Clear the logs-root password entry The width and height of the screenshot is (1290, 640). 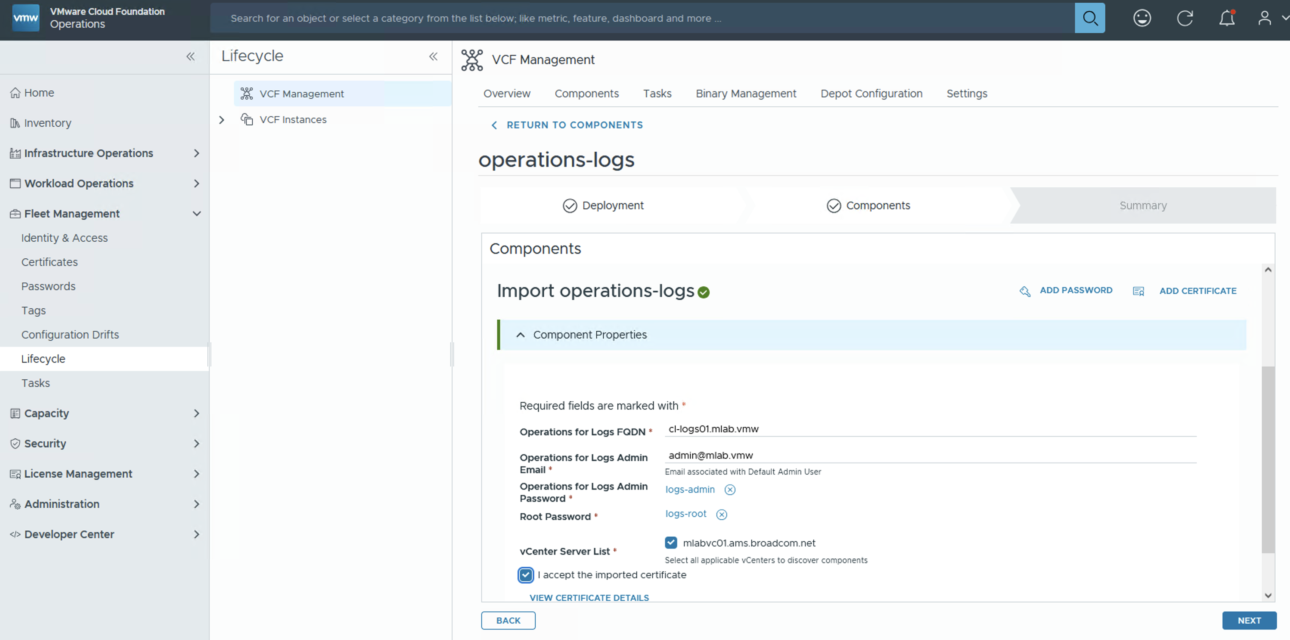point(721,514)
